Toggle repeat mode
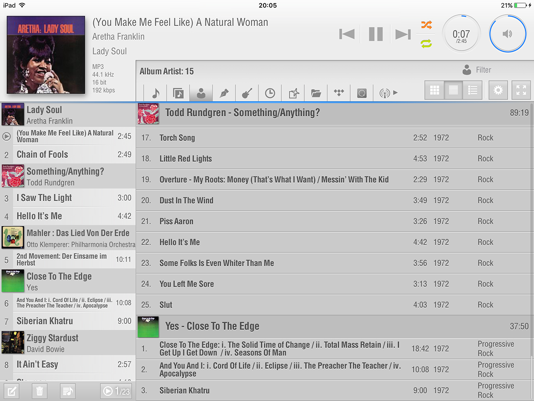 click(x=426, y=43)
